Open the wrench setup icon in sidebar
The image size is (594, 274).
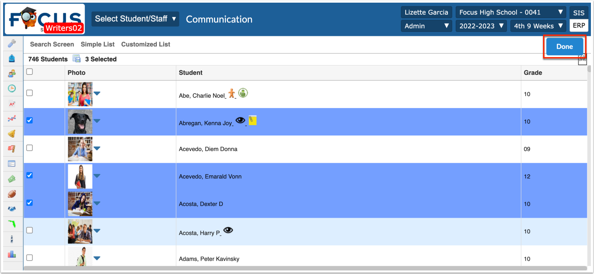pyautogui.click(x=12, y=43)
